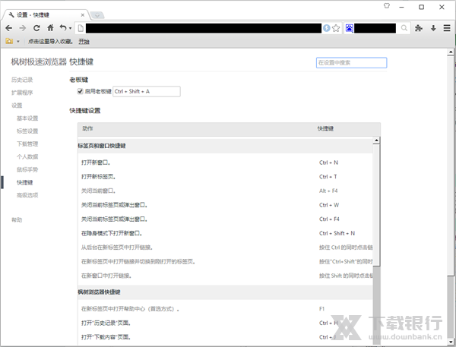This screenshot has width=456, height=347.
Task: Open 设置 in the sidebar
Action: pyautogui.click(x=17, y=106)
